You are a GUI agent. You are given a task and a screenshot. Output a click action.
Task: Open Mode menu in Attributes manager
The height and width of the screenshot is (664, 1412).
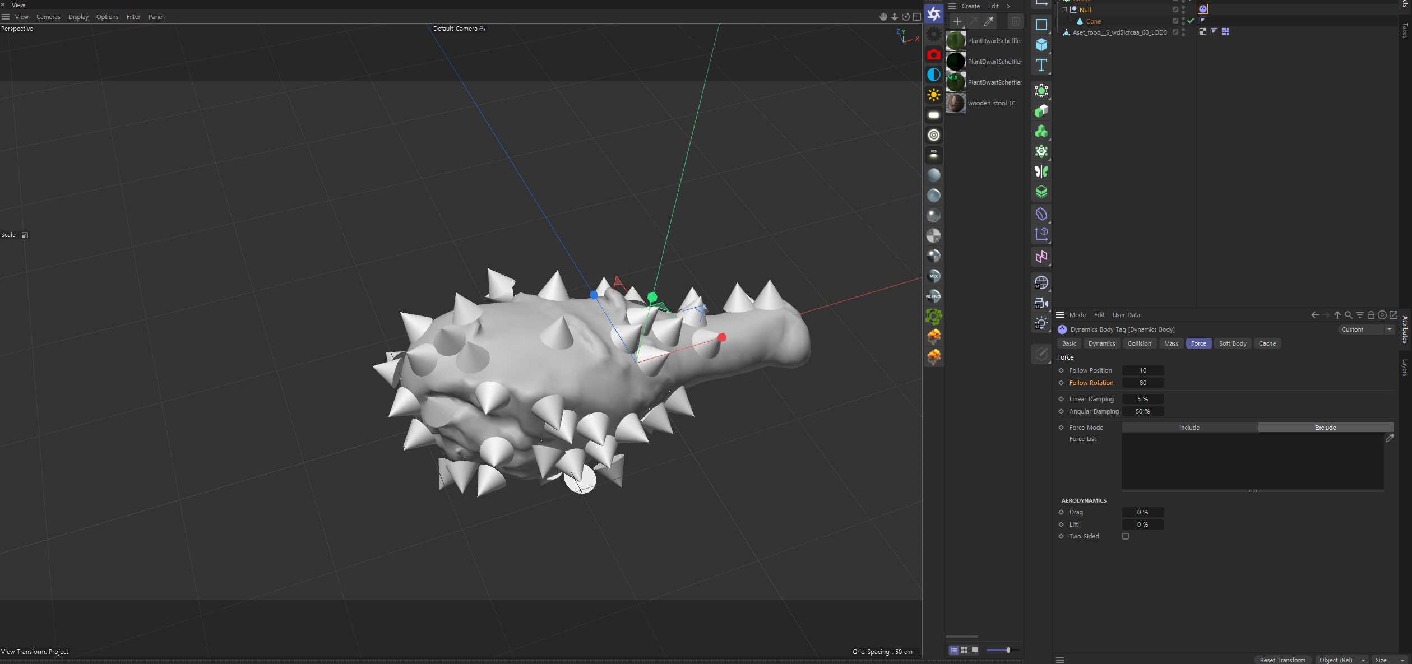tap(1077, 315)
